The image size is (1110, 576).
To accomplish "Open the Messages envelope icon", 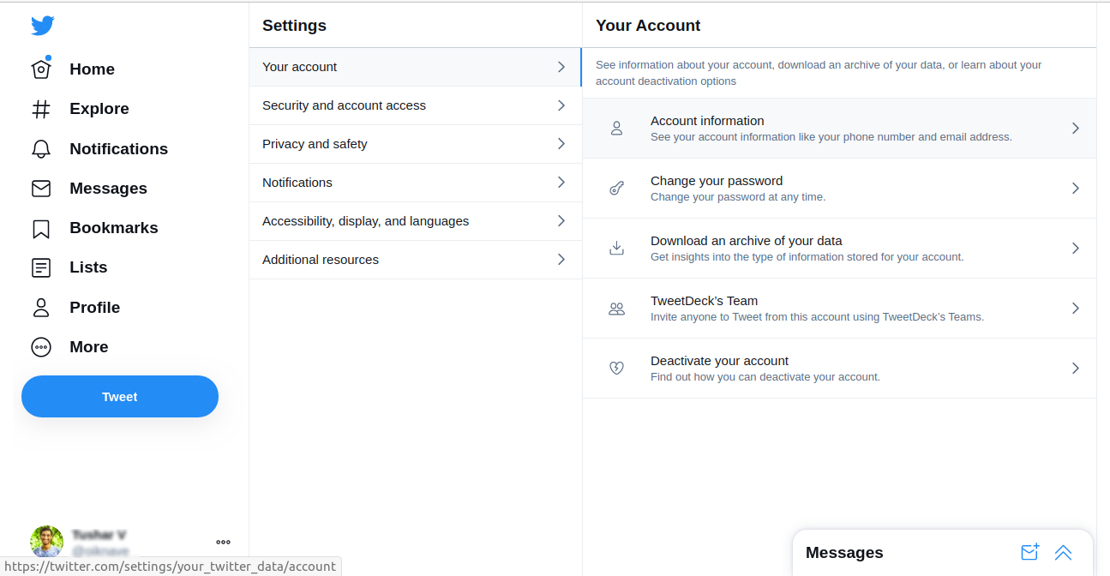I will pyautogui.click(x=40, y=188).
